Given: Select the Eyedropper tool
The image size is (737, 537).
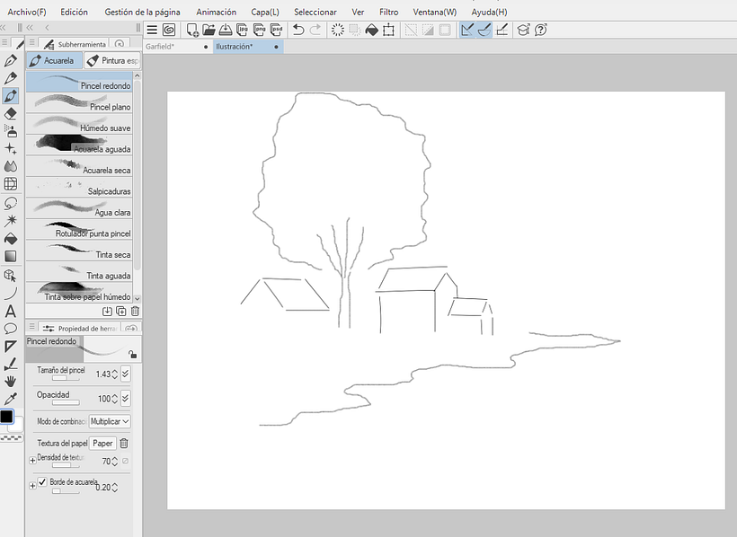Looking at the screenshot, I should pyautogui.click(x=11, y=399).
